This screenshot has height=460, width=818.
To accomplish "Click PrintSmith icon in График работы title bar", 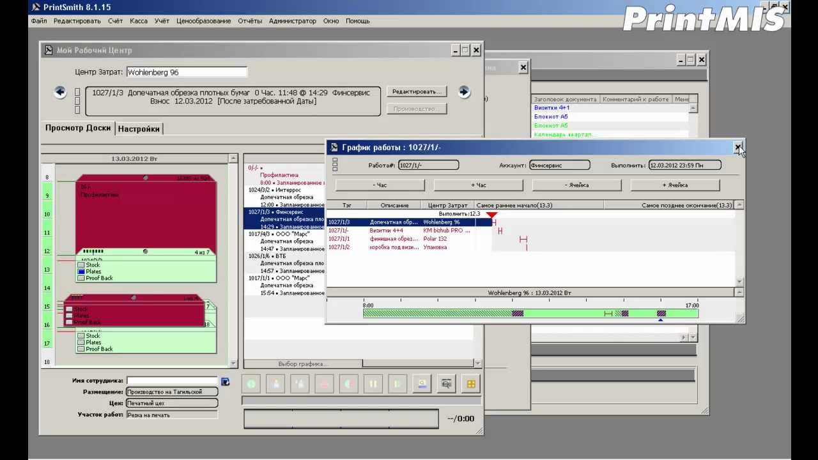I will (x=334, y=148).
